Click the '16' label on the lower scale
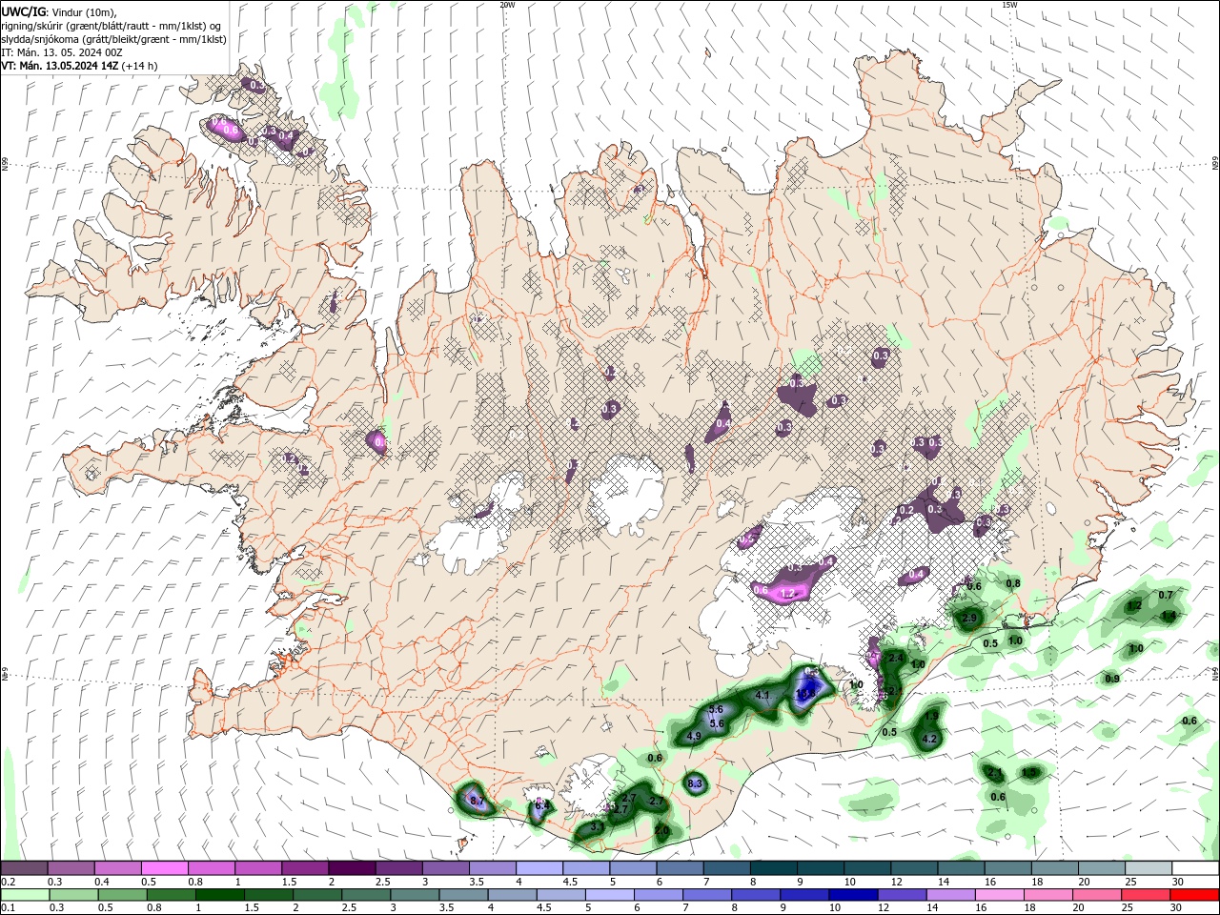The height and width of the screenshot is (915, 1220). point(981,908)
